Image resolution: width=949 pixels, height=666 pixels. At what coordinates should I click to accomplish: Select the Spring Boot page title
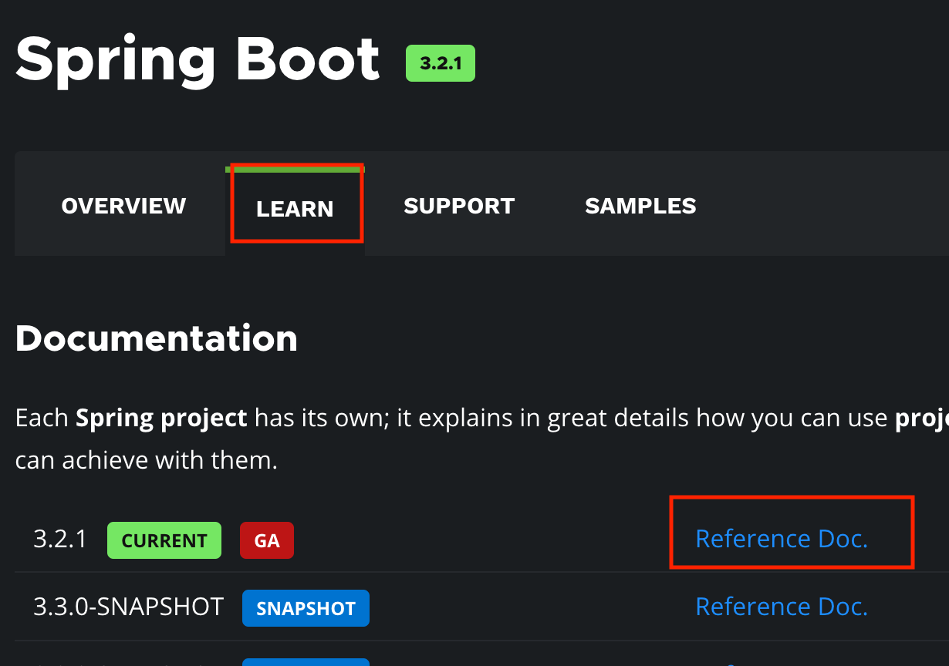coord(198,60)
